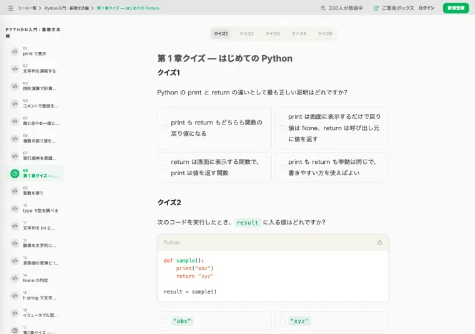Click the クイズ2 heading

click(169, 203)
